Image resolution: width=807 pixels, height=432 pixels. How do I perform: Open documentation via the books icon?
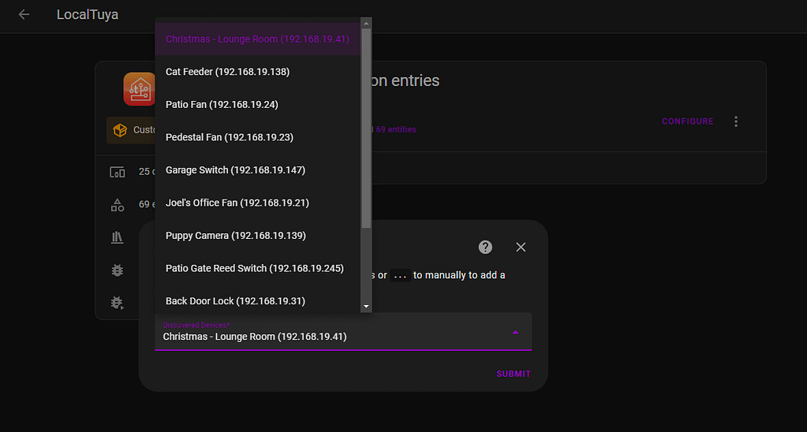click(x=118, y=237)
